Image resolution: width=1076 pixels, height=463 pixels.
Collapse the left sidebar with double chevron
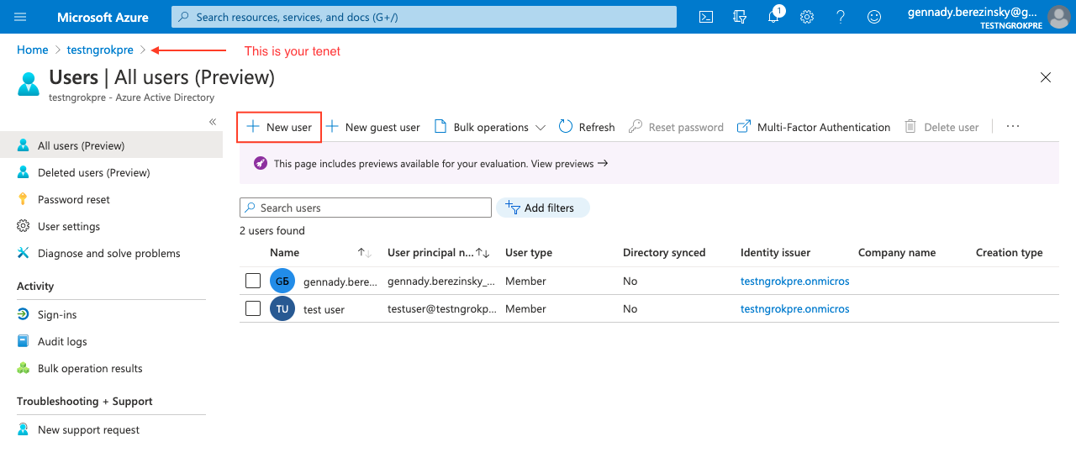pos(213,123)
